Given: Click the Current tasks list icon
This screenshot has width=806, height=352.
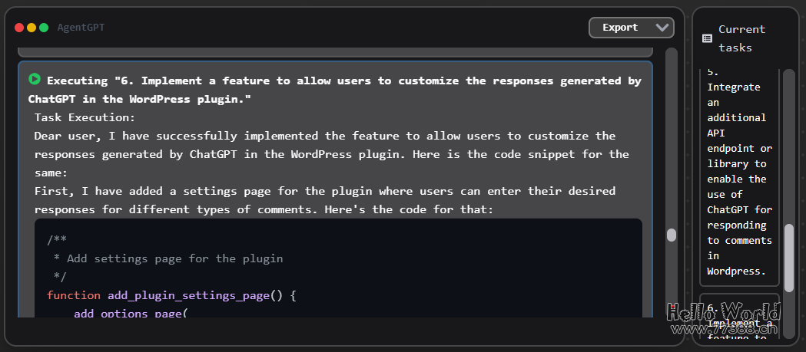Looking at the screenshot, I should click(x=707, y=38).
